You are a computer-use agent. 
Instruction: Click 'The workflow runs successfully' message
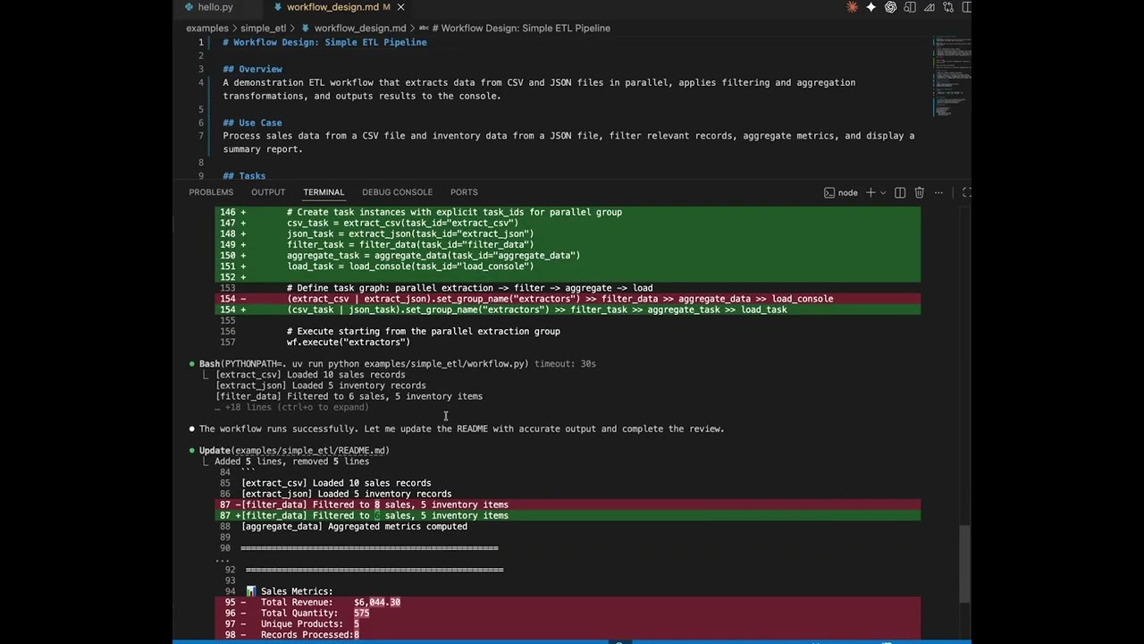pos(461,429)
